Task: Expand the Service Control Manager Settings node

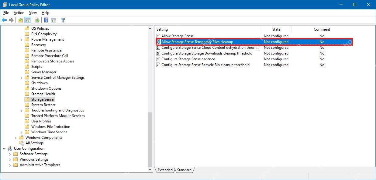Action: click(x=21, y=78)
